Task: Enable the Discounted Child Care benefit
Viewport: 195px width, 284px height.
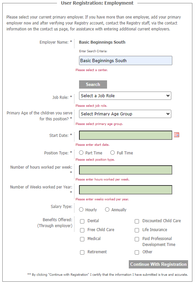Action: 137,221
